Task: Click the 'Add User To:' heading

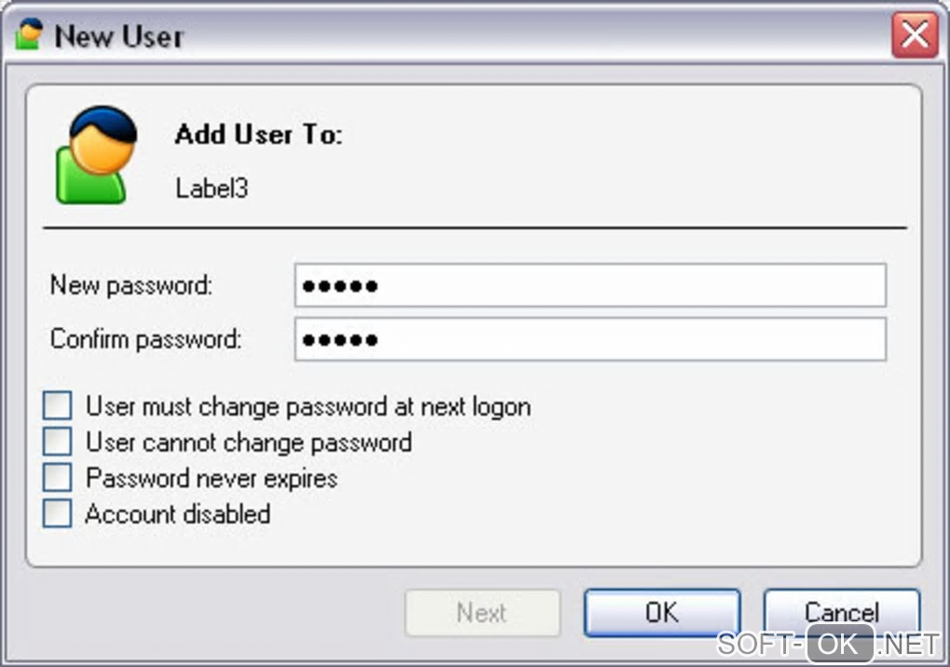Action: (258, 135)
